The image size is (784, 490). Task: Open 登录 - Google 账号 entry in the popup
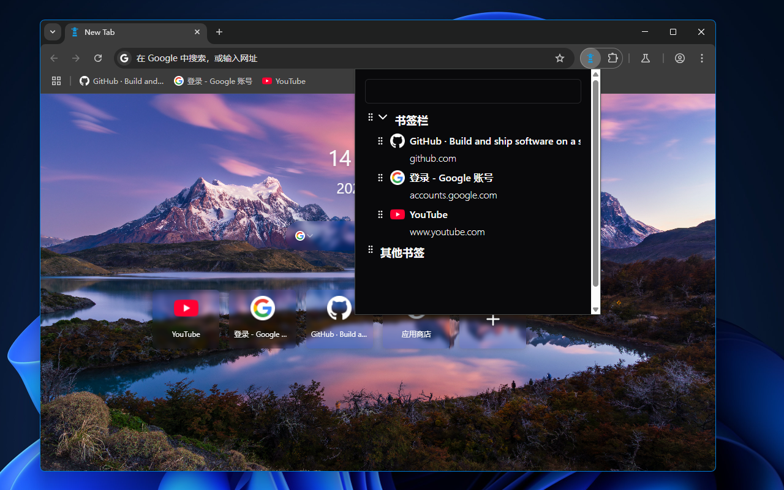click(451, 178)
